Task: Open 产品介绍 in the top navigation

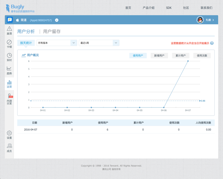Action: pos(149,8)
